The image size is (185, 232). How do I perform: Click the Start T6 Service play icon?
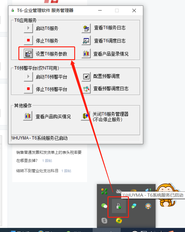[28, 28]
